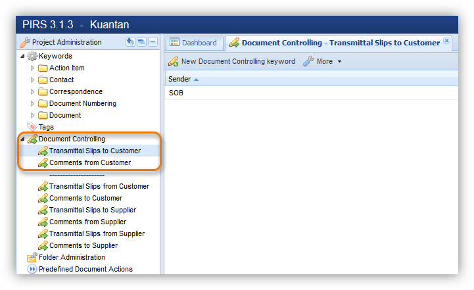Close the Transmittal Slips to Customer tab

pos(446,40)
